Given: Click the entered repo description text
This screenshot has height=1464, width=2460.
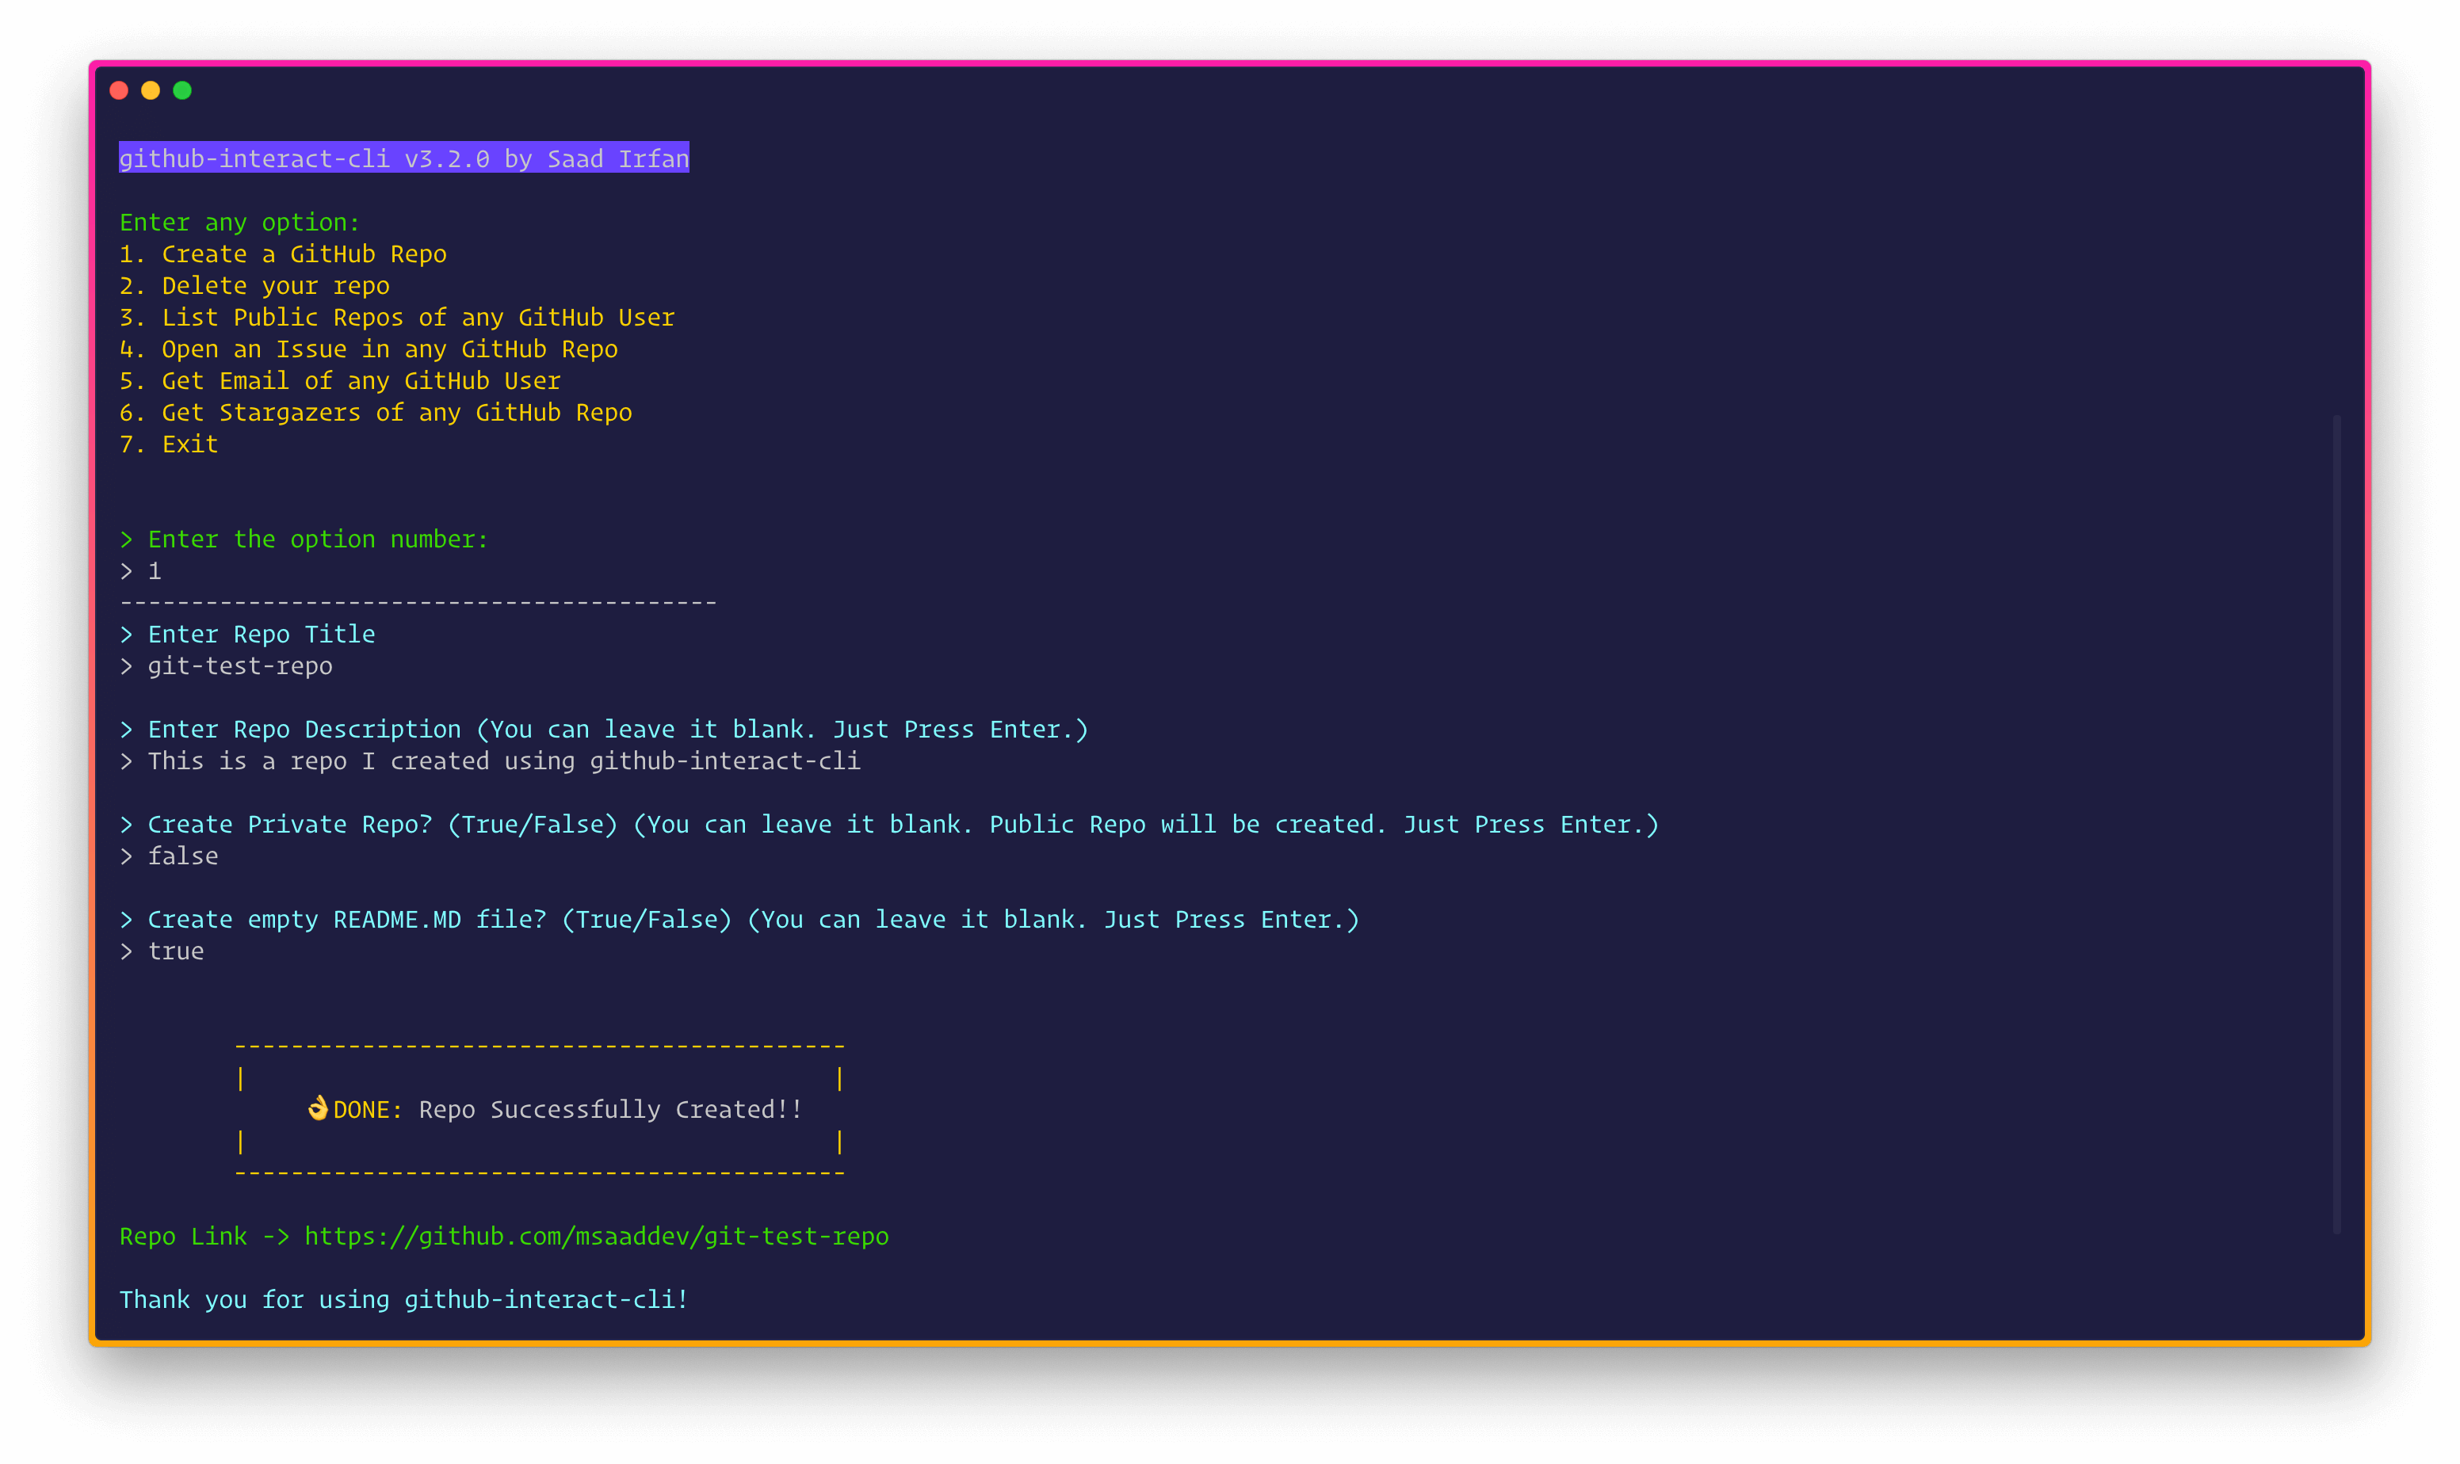Looking at the screenshot, I should [503, 761].
